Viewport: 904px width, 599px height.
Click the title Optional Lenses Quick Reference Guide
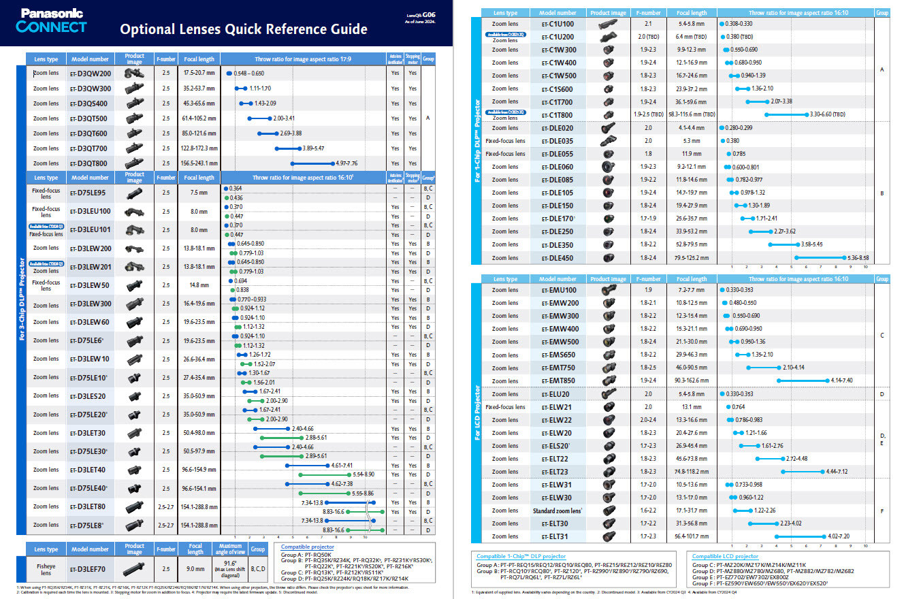click(244, 29)
